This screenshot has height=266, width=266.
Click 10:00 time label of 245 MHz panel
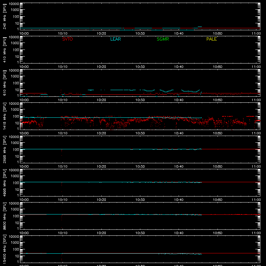point(24,34)
